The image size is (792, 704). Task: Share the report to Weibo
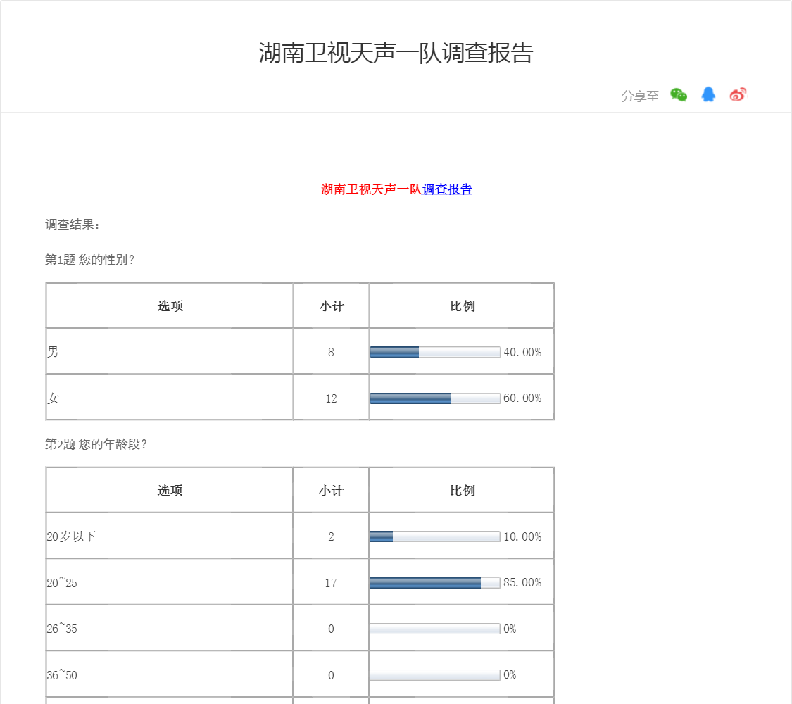(x=738, y=94)
